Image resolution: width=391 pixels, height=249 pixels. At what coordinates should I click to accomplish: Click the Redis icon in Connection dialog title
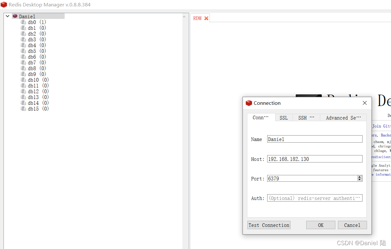tap(249, 103)
